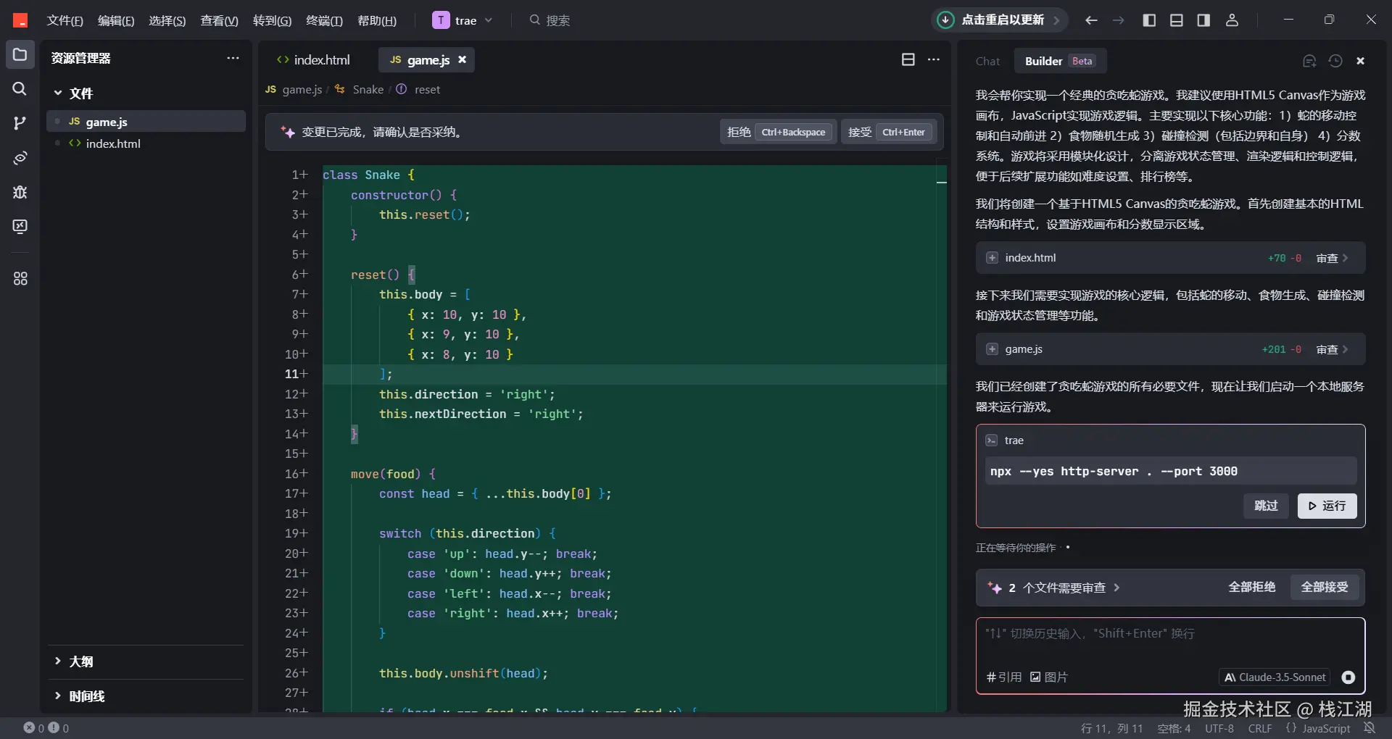Change UTF-8 encoding in status bar

[1219, 728]
